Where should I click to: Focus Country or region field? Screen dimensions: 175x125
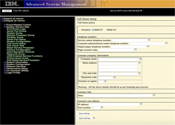point(101,82)
